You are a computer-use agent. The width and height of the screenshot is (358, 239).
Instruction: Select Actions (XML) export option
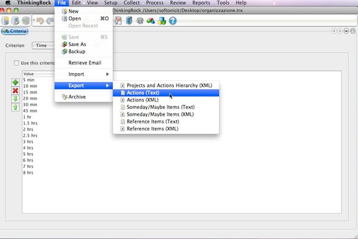pyautogui.click(x=166, y=99)
